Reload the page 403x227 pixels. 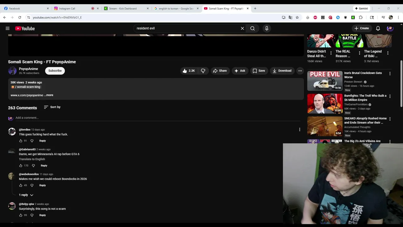(20, 17)
